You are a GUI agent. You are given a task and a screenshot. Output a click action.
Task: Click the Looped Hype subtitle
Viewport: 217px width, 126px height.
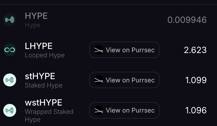click(45, 55)
